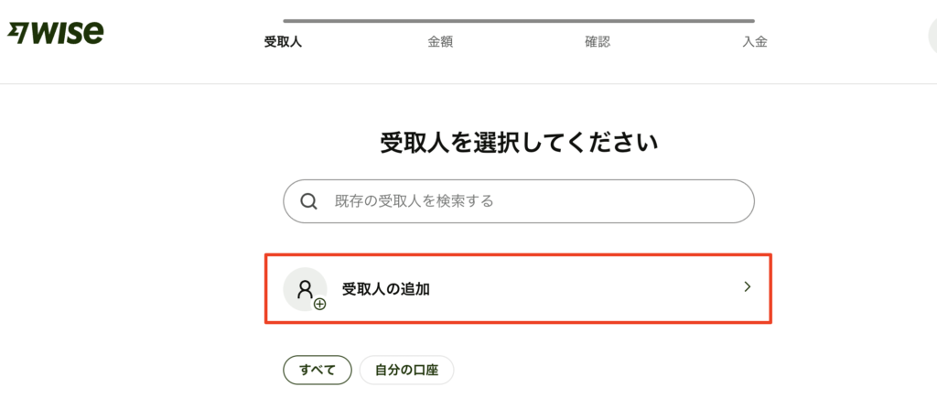Click the flag emblem of the Wise logo
The image size is (937, 398).
point(18,34)
